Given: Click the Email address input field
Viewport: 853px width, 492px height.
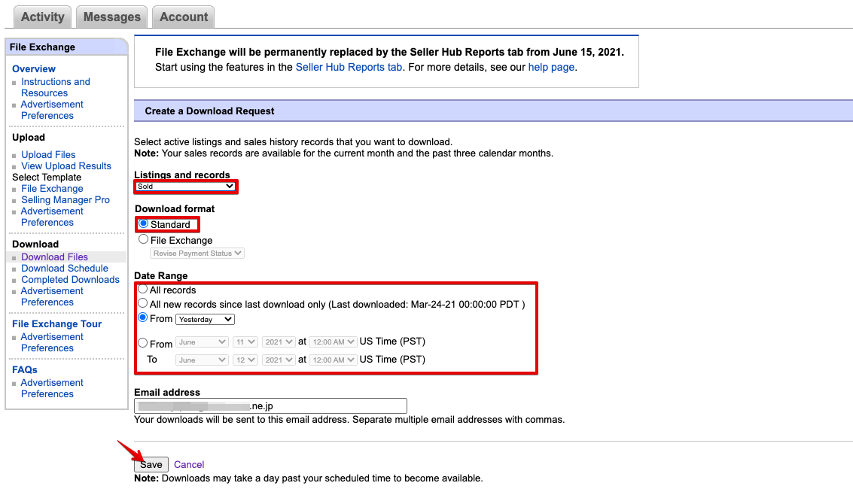Looking at the screenshot, I should (x=270, y=406).
